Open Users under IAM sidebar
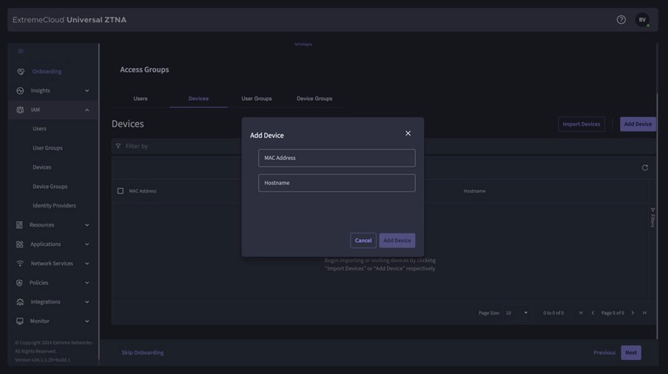 tap(40, 129)
